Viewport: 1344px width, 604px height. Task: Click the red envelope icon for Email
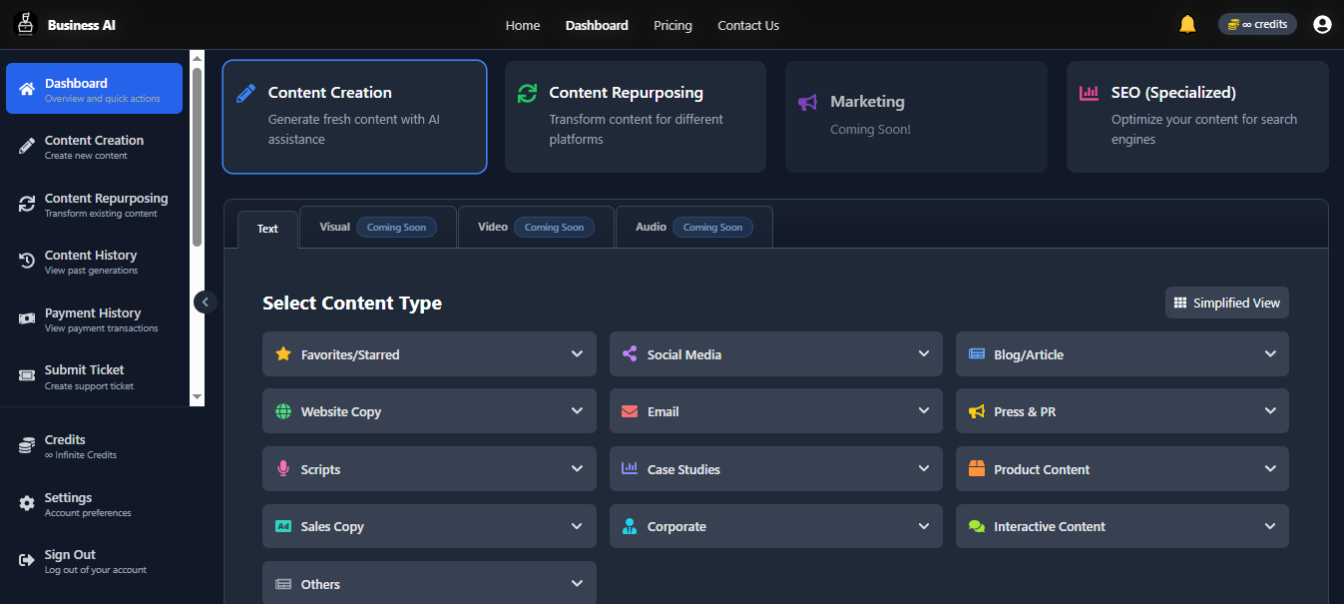pyautogui.click(x=630, y=411)
